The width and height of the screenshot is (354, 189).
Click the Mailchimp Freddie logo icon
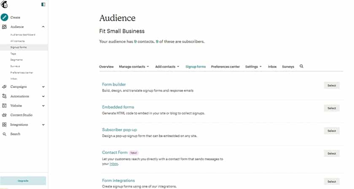[4, 5]
